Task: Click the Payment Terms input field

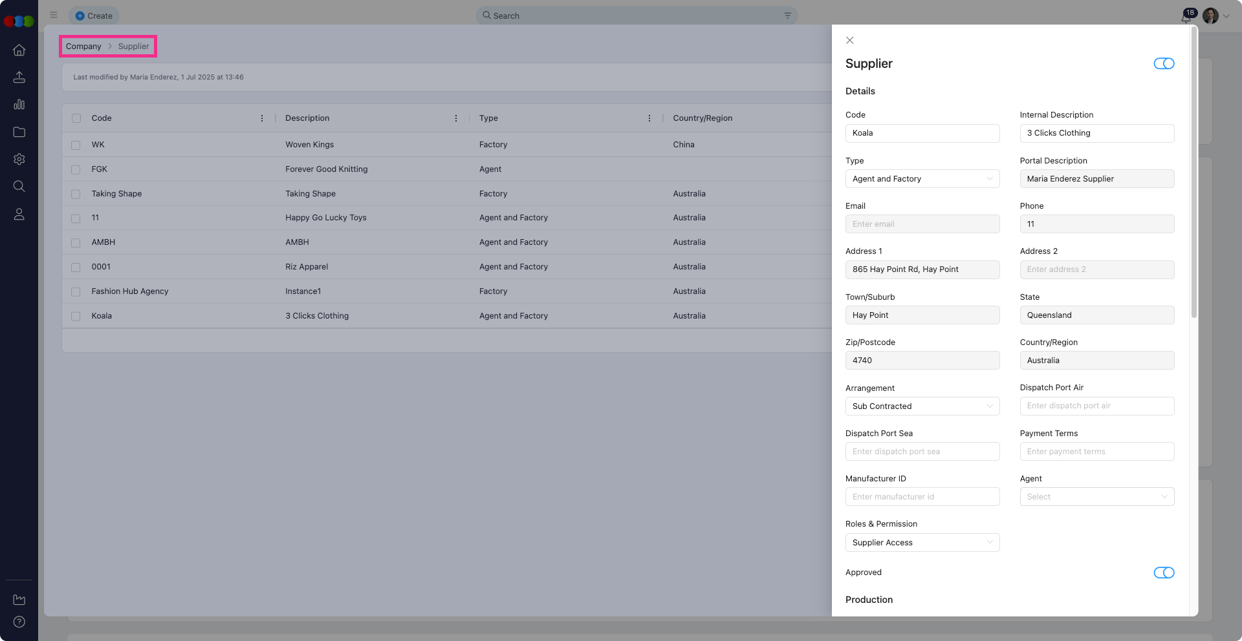Action: [1096, 452]
